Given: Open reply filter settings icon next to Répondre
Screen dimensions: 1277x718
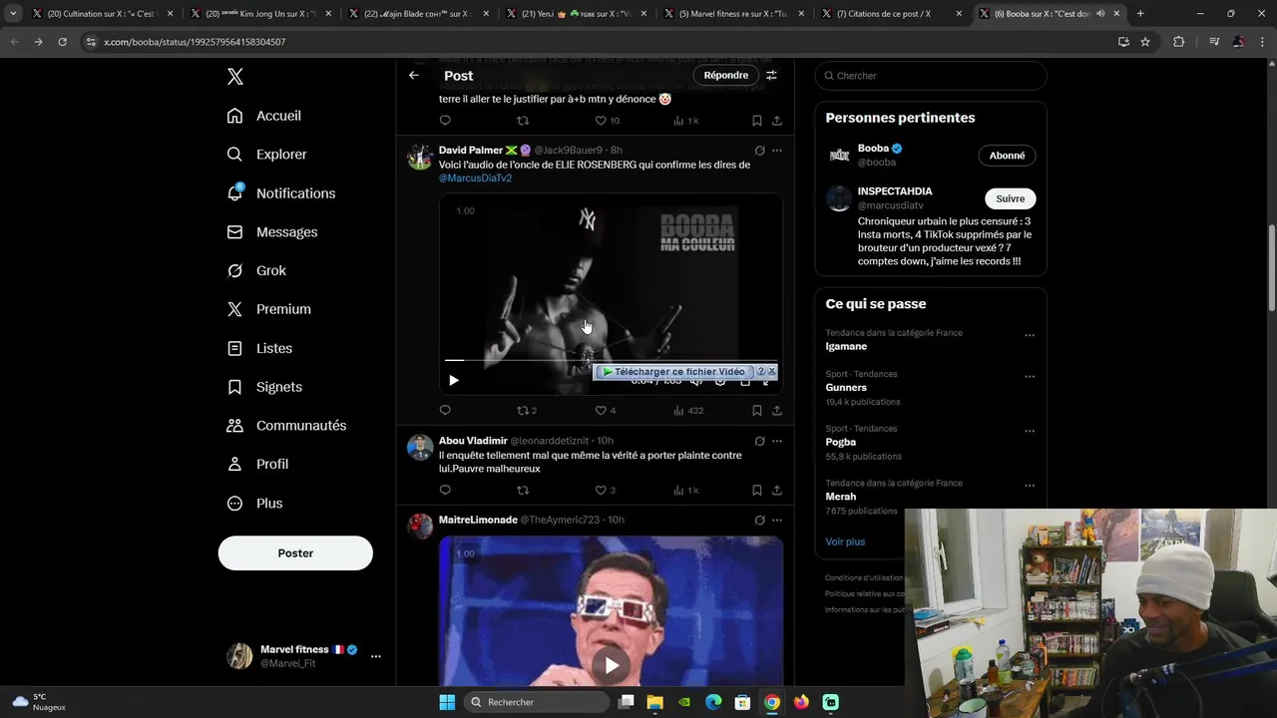Looking at the screenshot, I should tap(771, 75).
